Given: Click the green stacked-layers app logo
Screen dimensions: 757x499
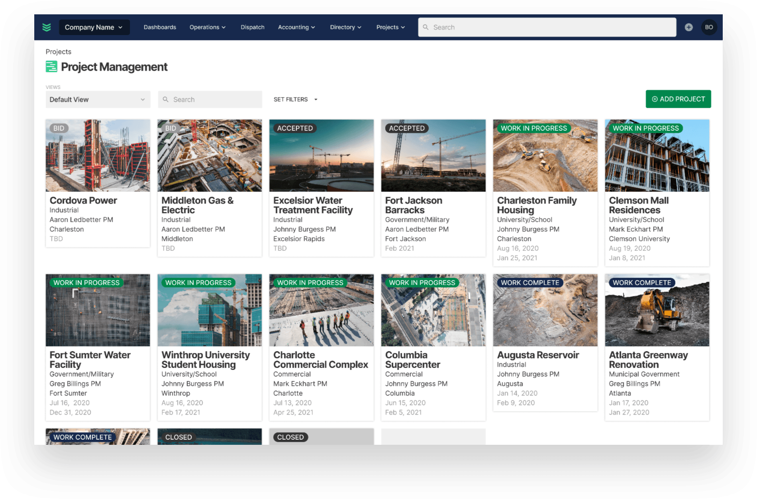Looking at the screenshot, I should (x=47, y=27).
